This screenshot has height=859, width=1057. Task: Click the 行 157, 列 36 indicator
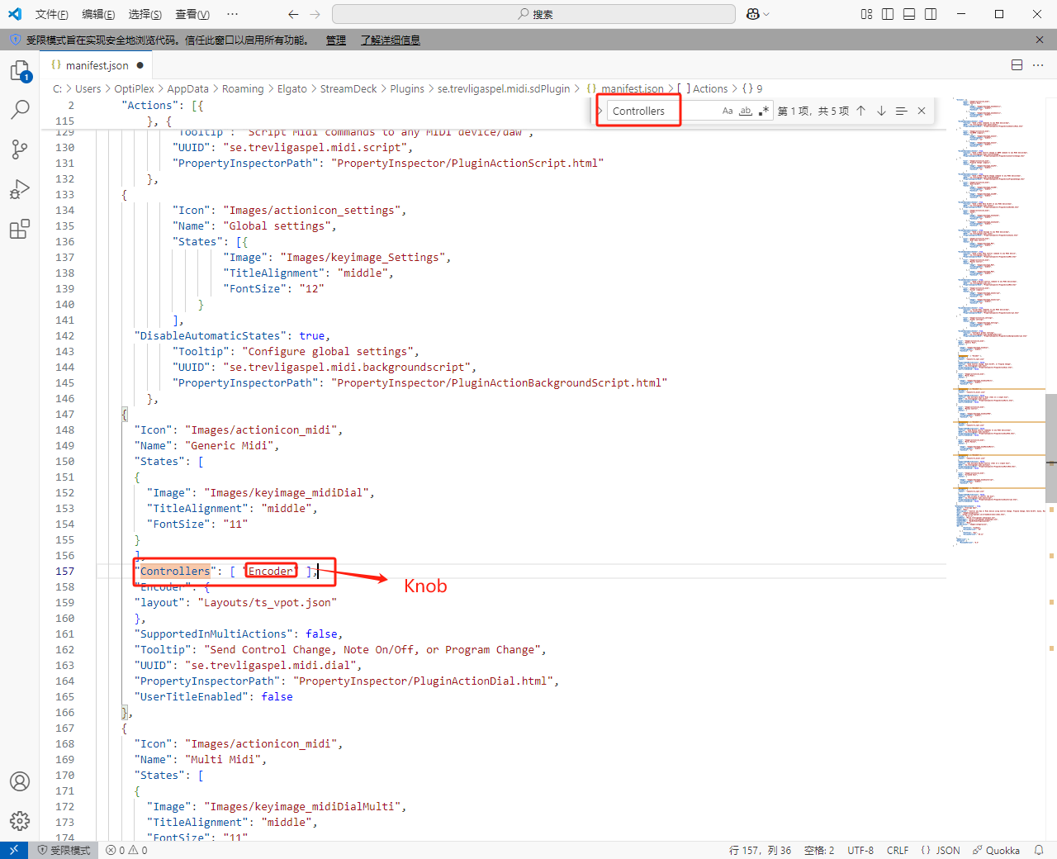click(x=760, y=850)
